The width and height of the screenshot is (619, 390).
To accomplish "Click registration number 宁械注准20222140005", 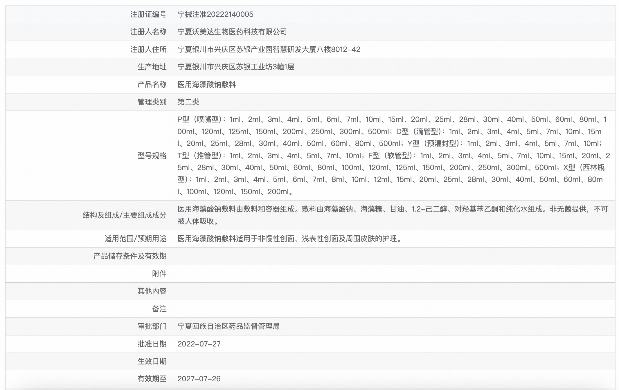I will pyautogui.click(x=215, y=15).
